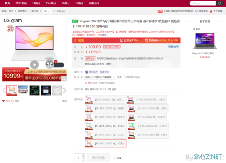Image resolution: width=226 pixels, height=163 pixels.
Task: Show previous product thumbnails with left arrow
Action: (4, 90)
